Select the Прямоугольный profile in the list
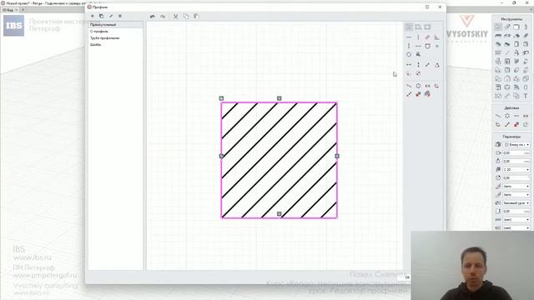The image size is (534, 300). point(115,25)
